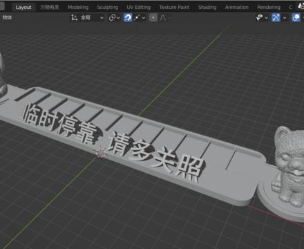Open the Shading workspace tab
Viewport: 304px width, 249px height.
coord(207,7)
